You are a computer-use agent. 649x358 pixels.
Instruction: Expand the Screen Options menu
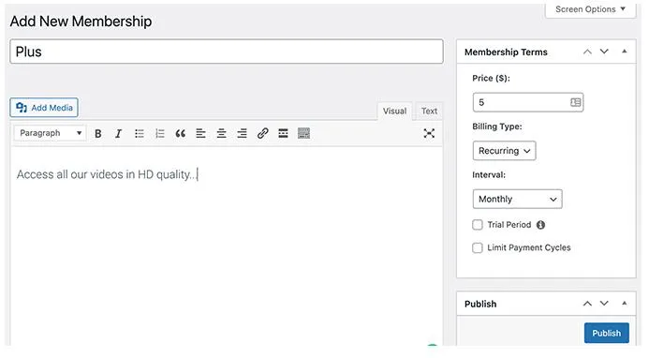coord(590,9)
